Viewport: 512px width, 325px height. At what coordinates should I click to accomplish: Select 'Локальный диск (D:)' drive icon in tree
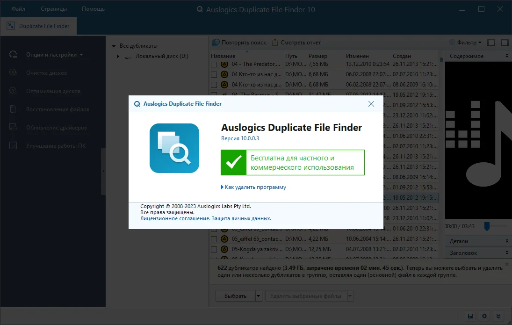point(128,57)
